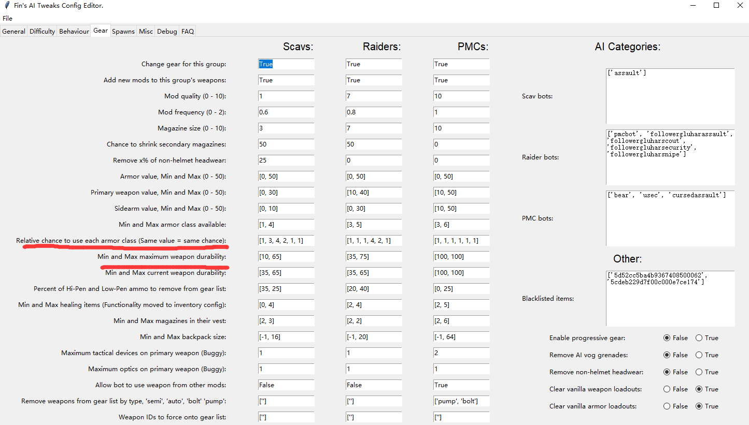Go to the FAQ tab

pyautogui.click(x=188, y=32)
